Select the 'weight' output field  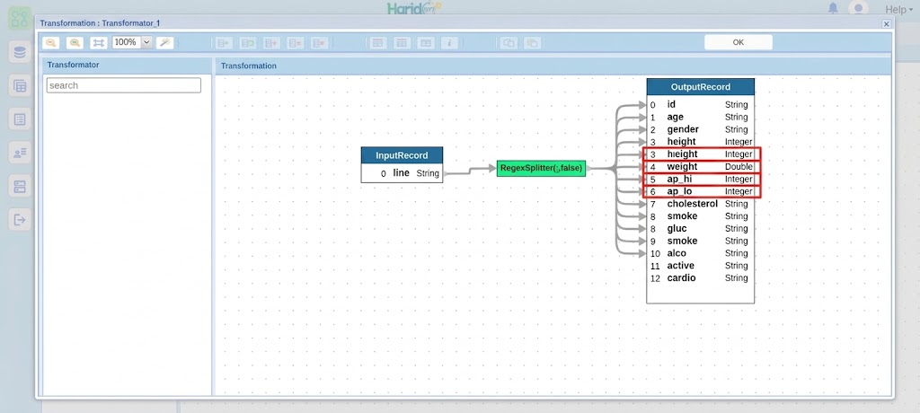tap(702, 167)
